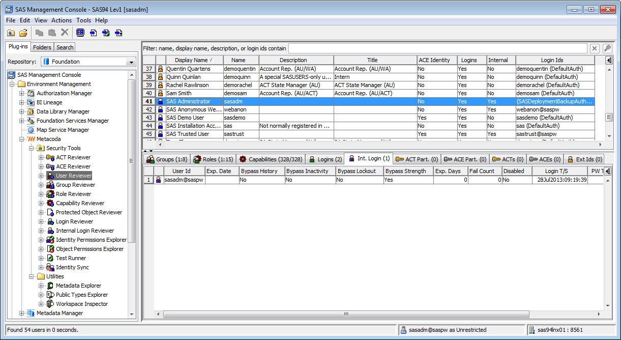
Task: Switch to the Search tab
Action: click(65, 47)
